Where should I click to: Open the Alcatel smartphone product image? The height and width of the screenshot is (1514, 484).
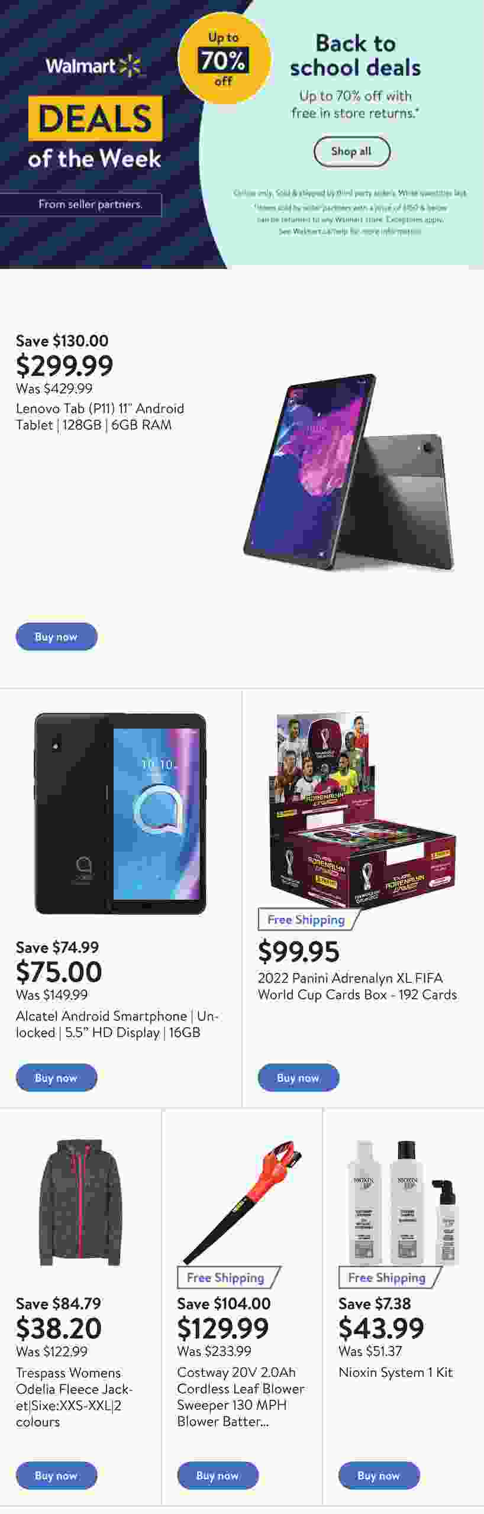(x=121, y=813)
